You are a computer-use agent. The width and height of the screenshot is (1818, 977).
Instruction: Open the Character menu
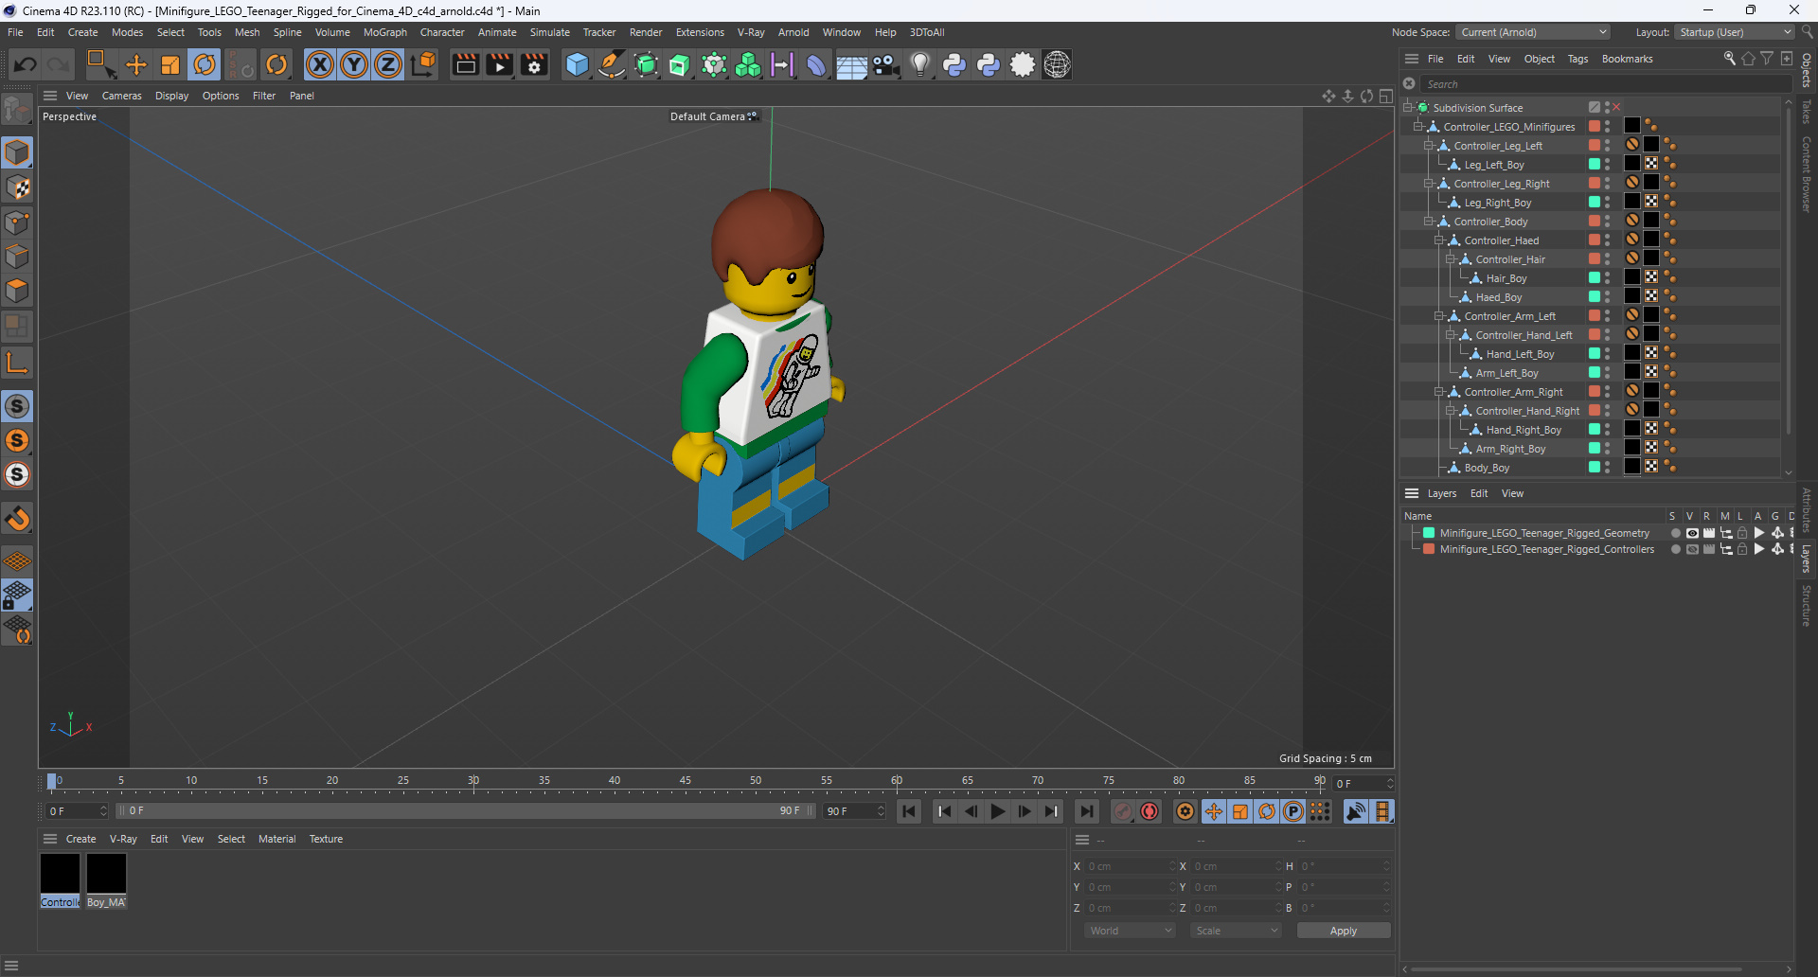point(442,32)
